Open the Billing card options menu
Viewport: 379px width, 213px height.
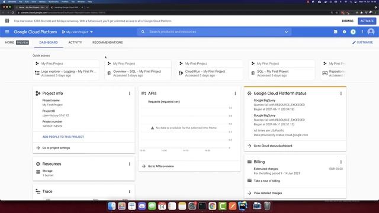click(x=341, y=162)
